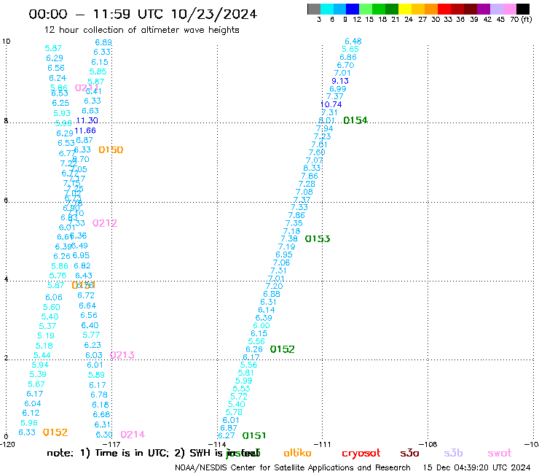Click the subtitle '12 hour collection of altimeter wave heights'

(141, 30)
